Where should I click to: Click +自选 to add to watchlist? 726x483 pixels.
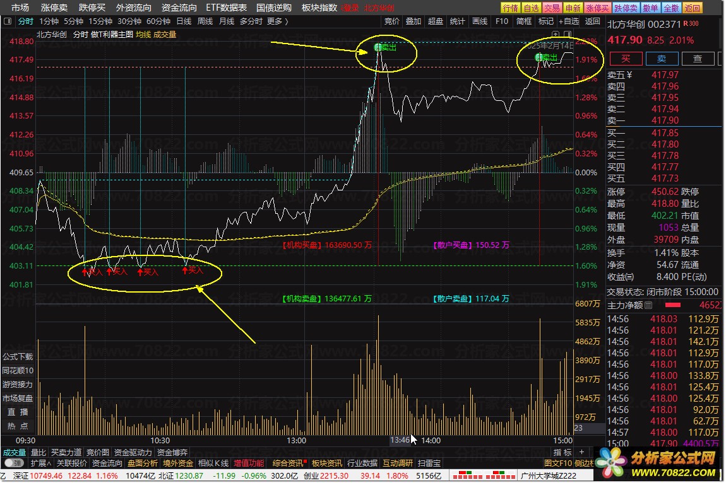[x=569, y=21]
